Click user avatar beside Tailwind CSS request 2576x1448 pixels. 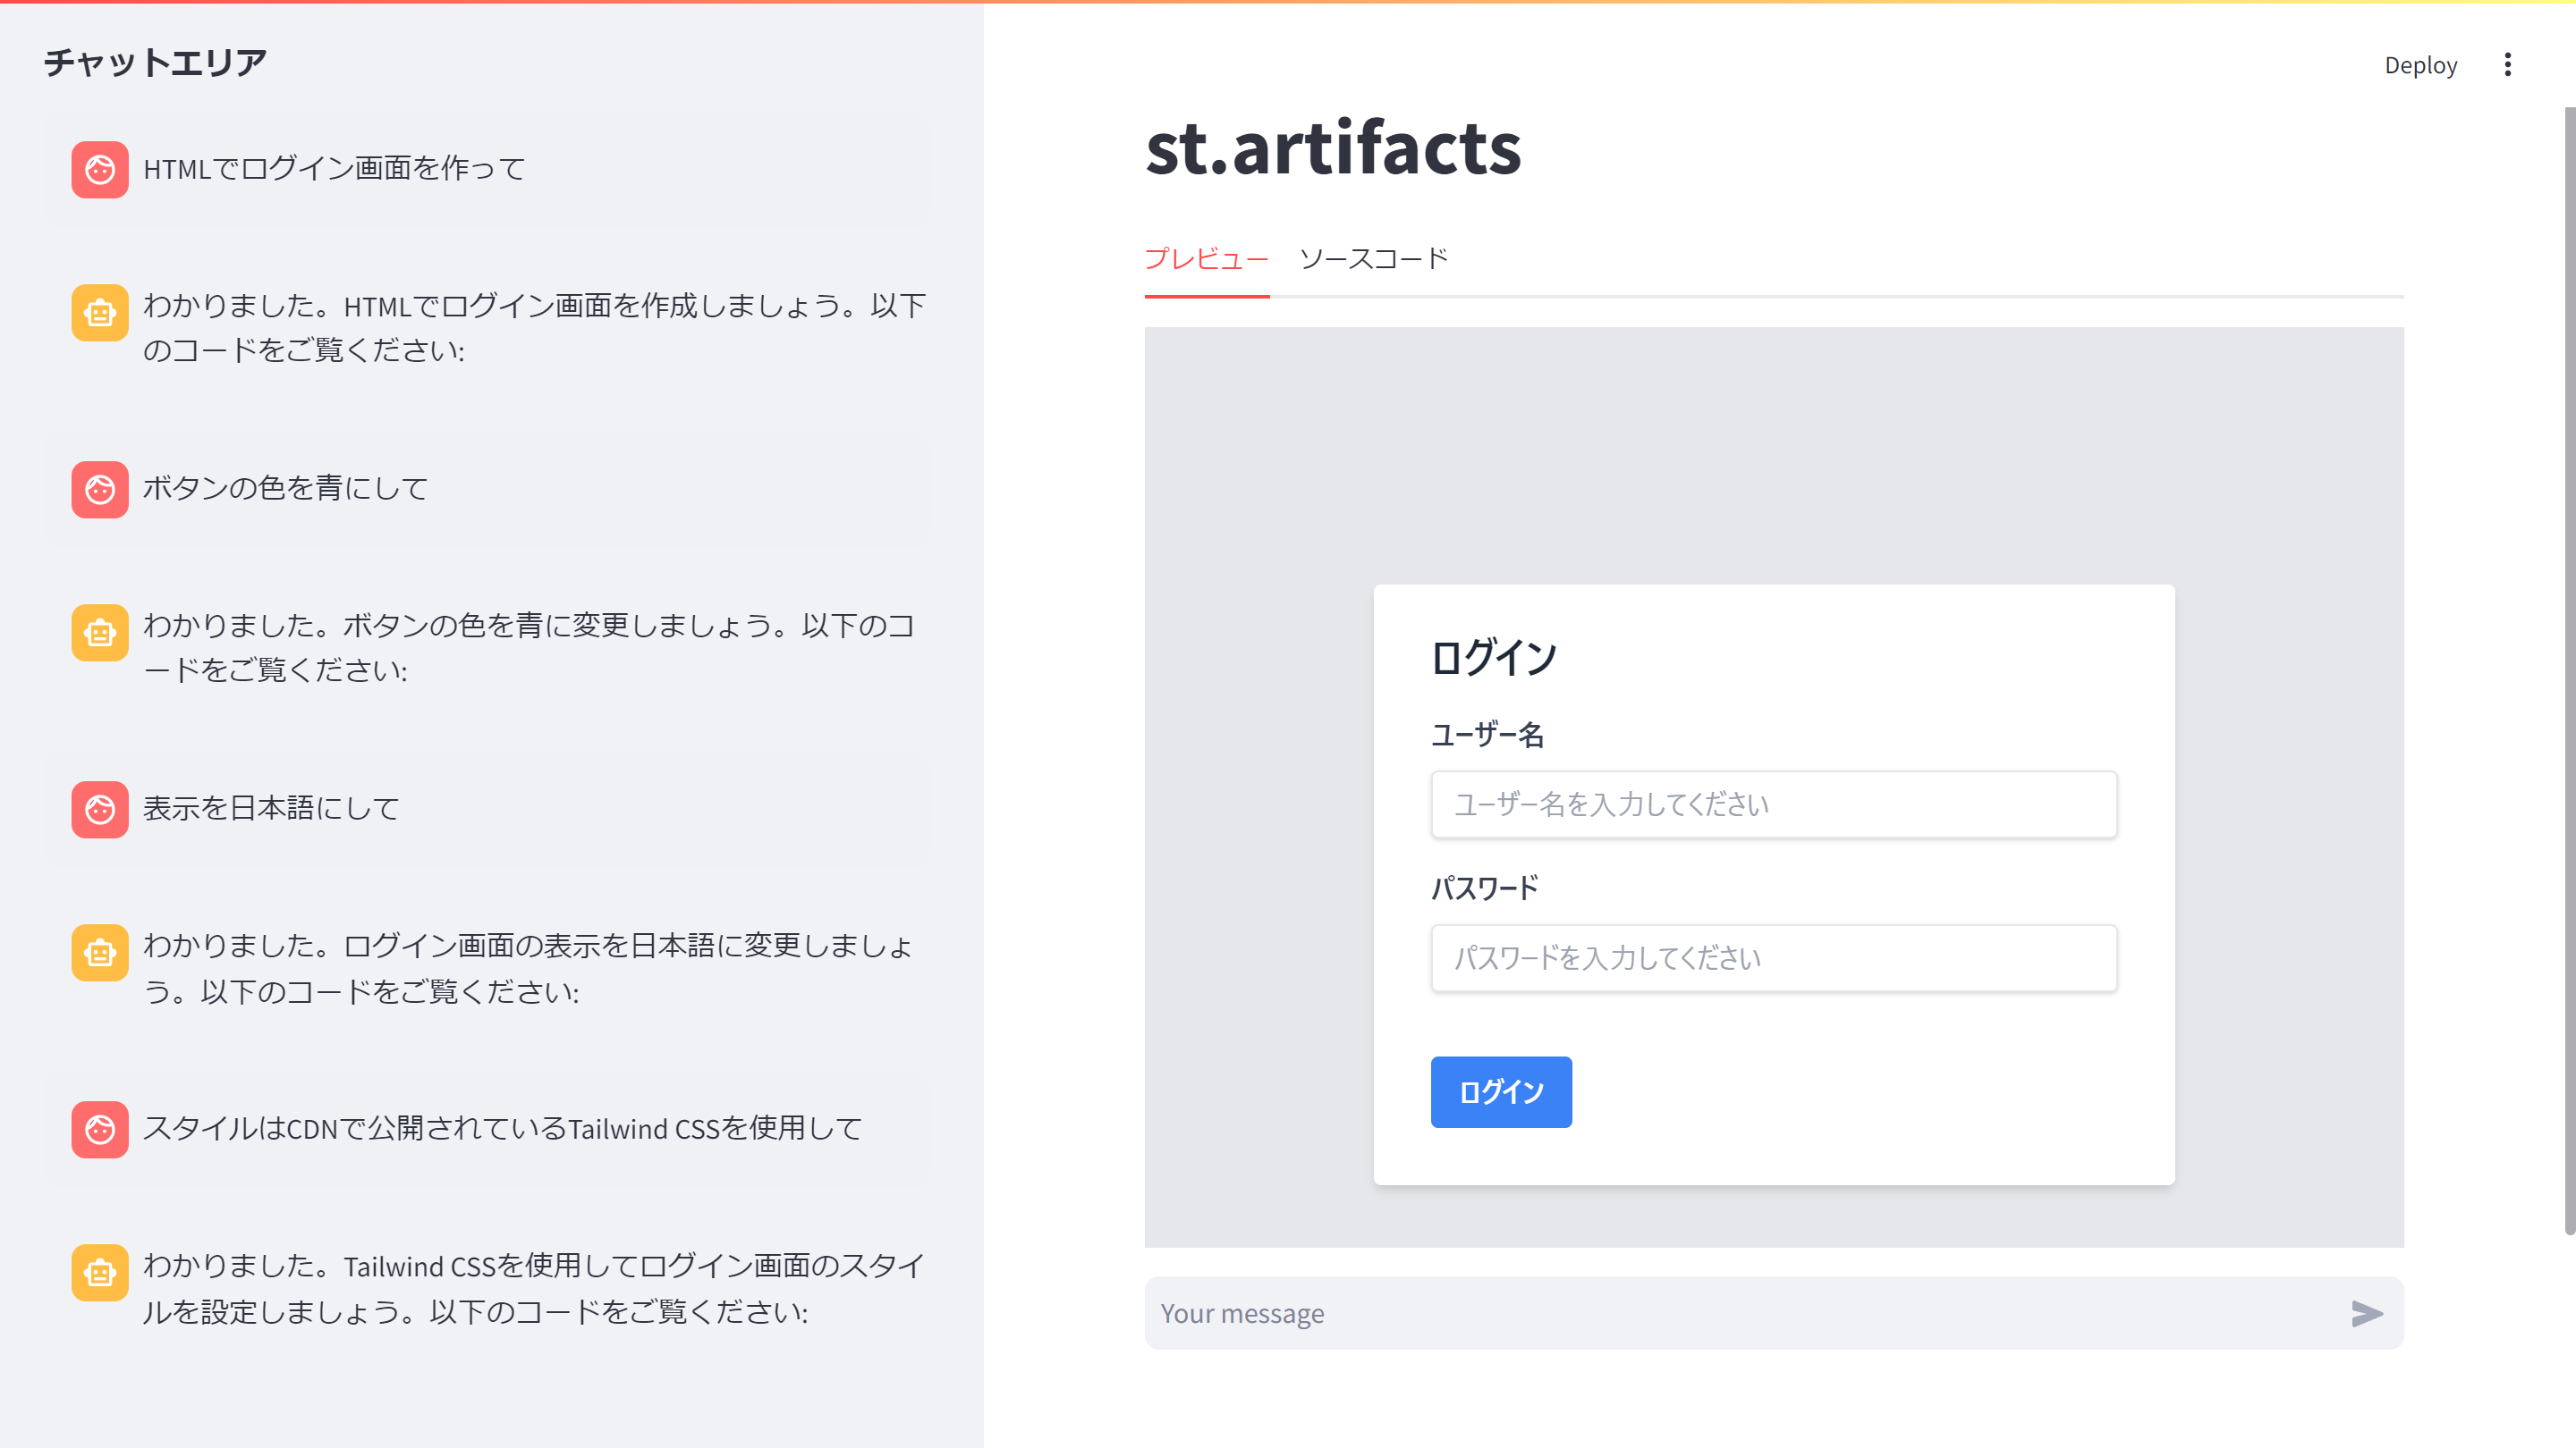(x=99, y=1129)
